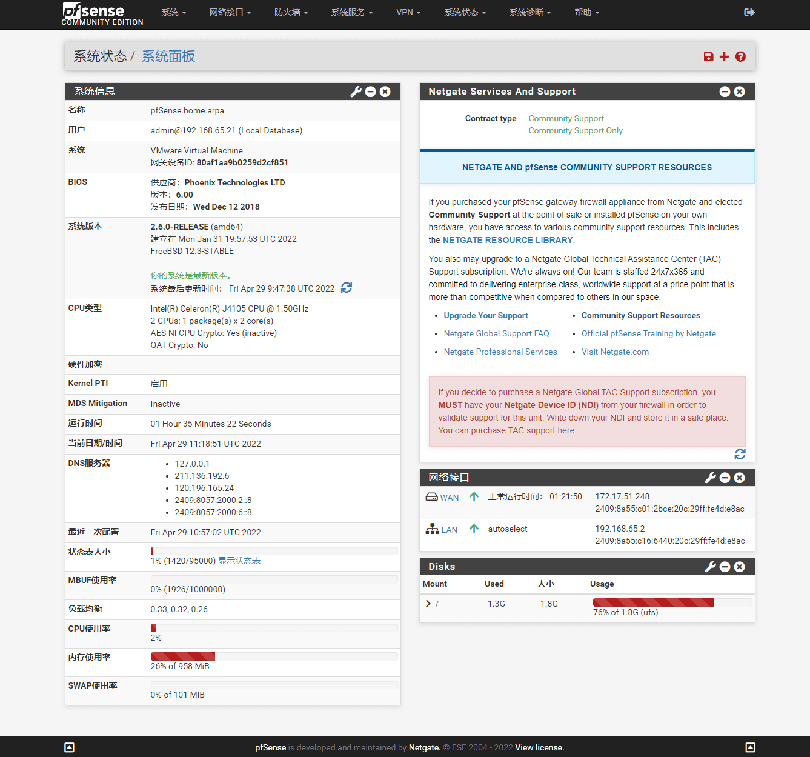Click the disk usage 76% progress bar
810x757 pixels.
coord(672,602)
